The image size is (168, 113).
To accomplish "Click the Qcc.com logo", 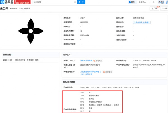I will click(7, 2).
